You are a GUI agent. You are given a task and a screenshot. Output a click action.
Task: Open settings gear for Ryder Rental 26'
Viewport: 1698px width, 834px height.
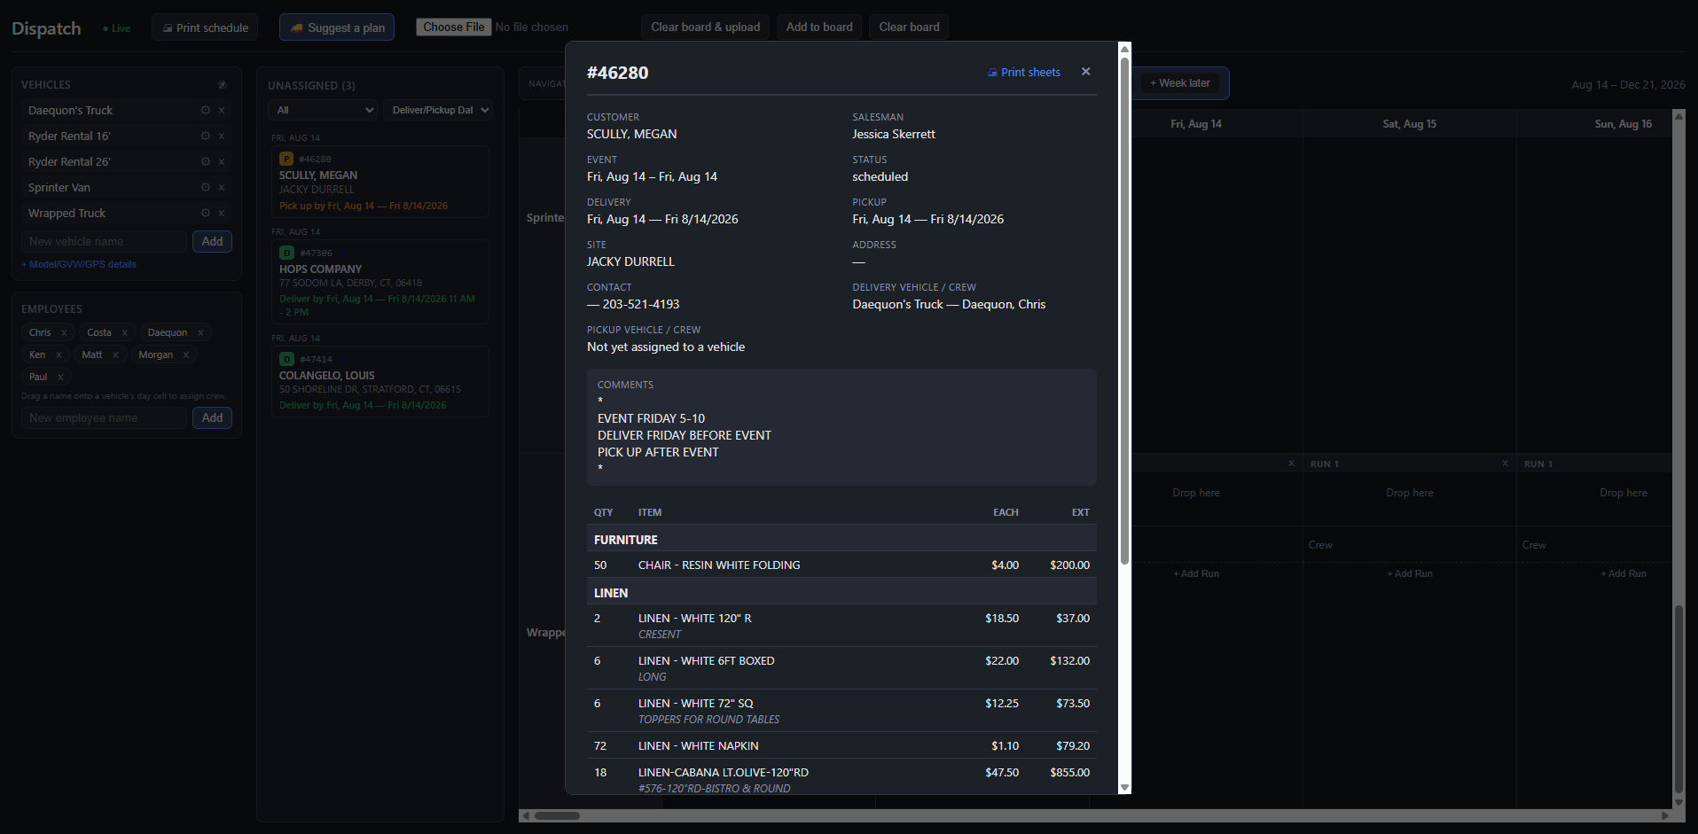(x=206, y=162)
